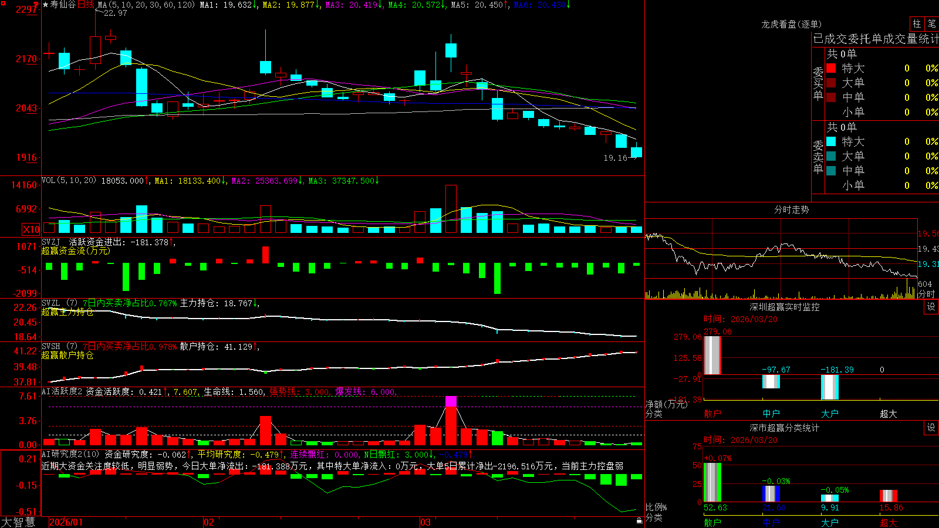The height and width of the screenshot is (528, 939).
Task: Click the dark red 中单 buy-order swatch
Action: pyautogui.click(x=831, y=97)
